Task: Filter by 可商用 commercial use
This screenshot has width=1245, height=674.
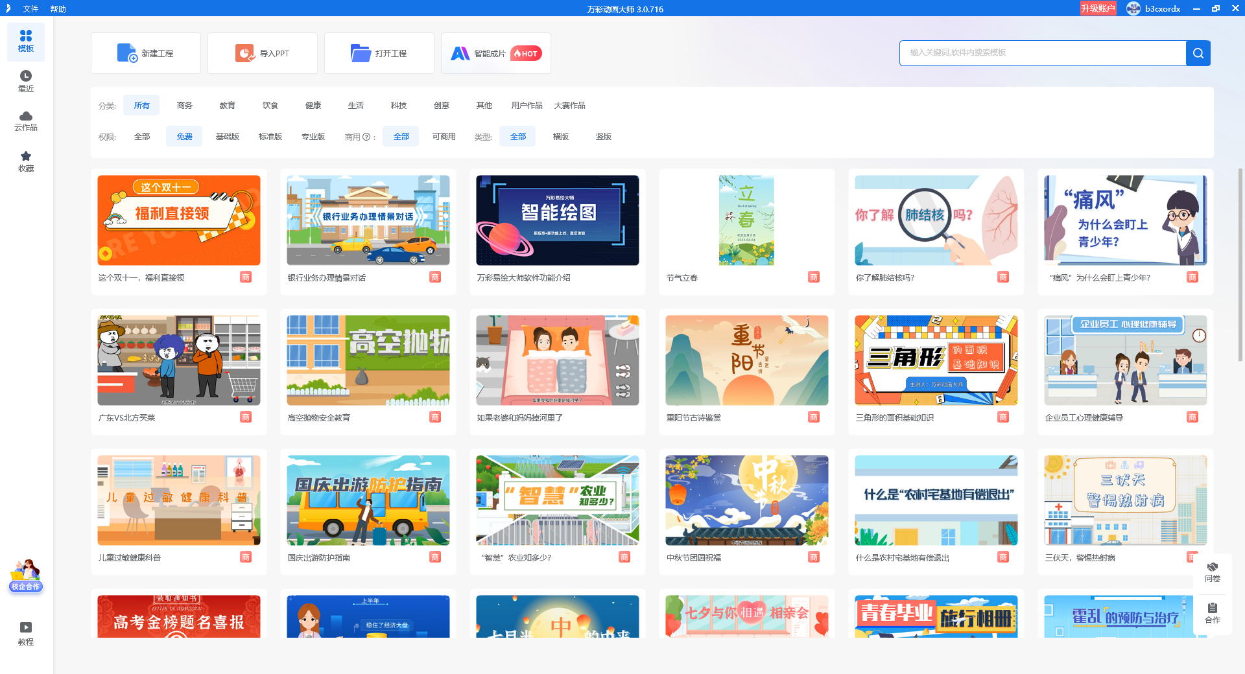Action: click(x=444, y=137)
